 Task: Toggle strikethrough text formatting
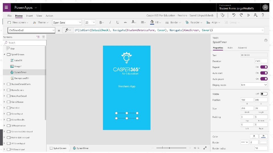coord(125,22)
